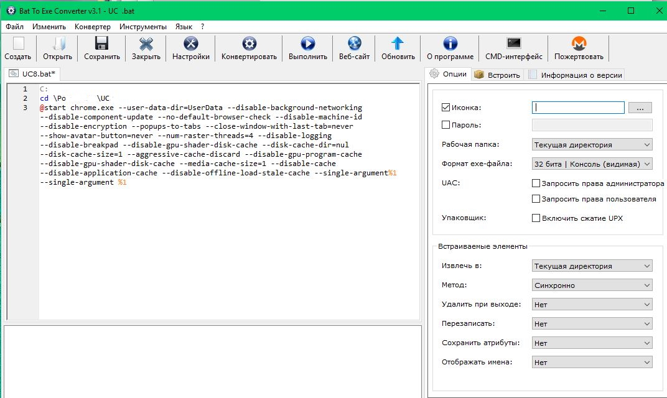
Task: Open the Файл menu
Action: [14, 26]
